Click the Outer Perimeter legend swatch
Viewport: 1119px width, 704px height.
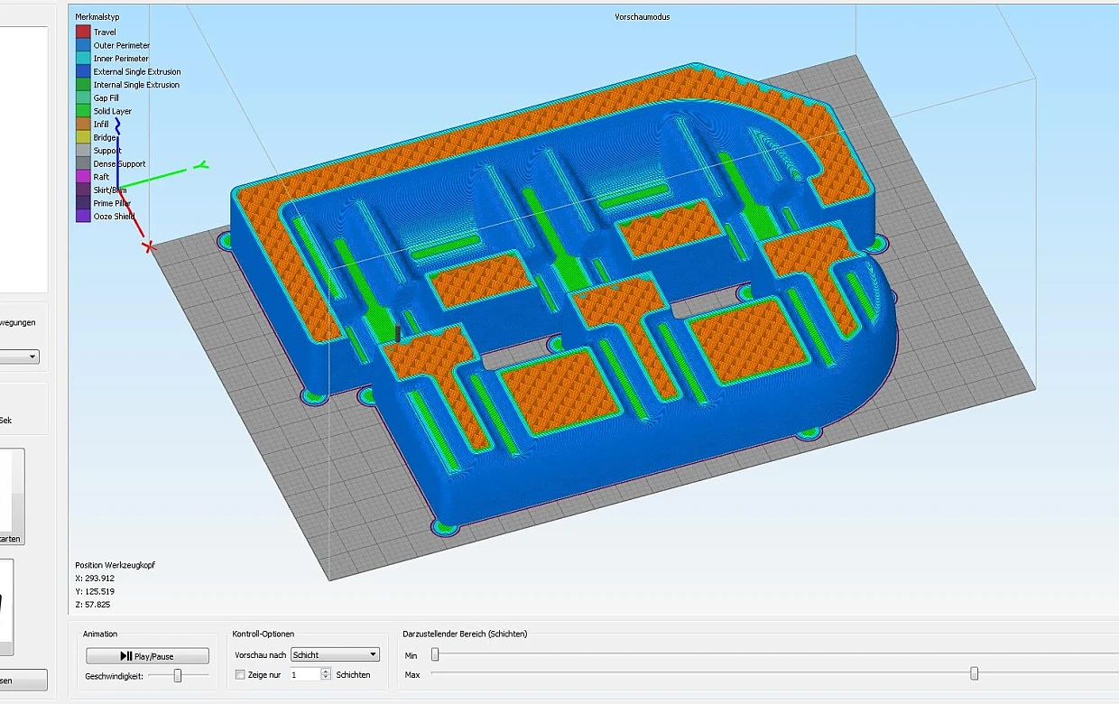(83, 45)
